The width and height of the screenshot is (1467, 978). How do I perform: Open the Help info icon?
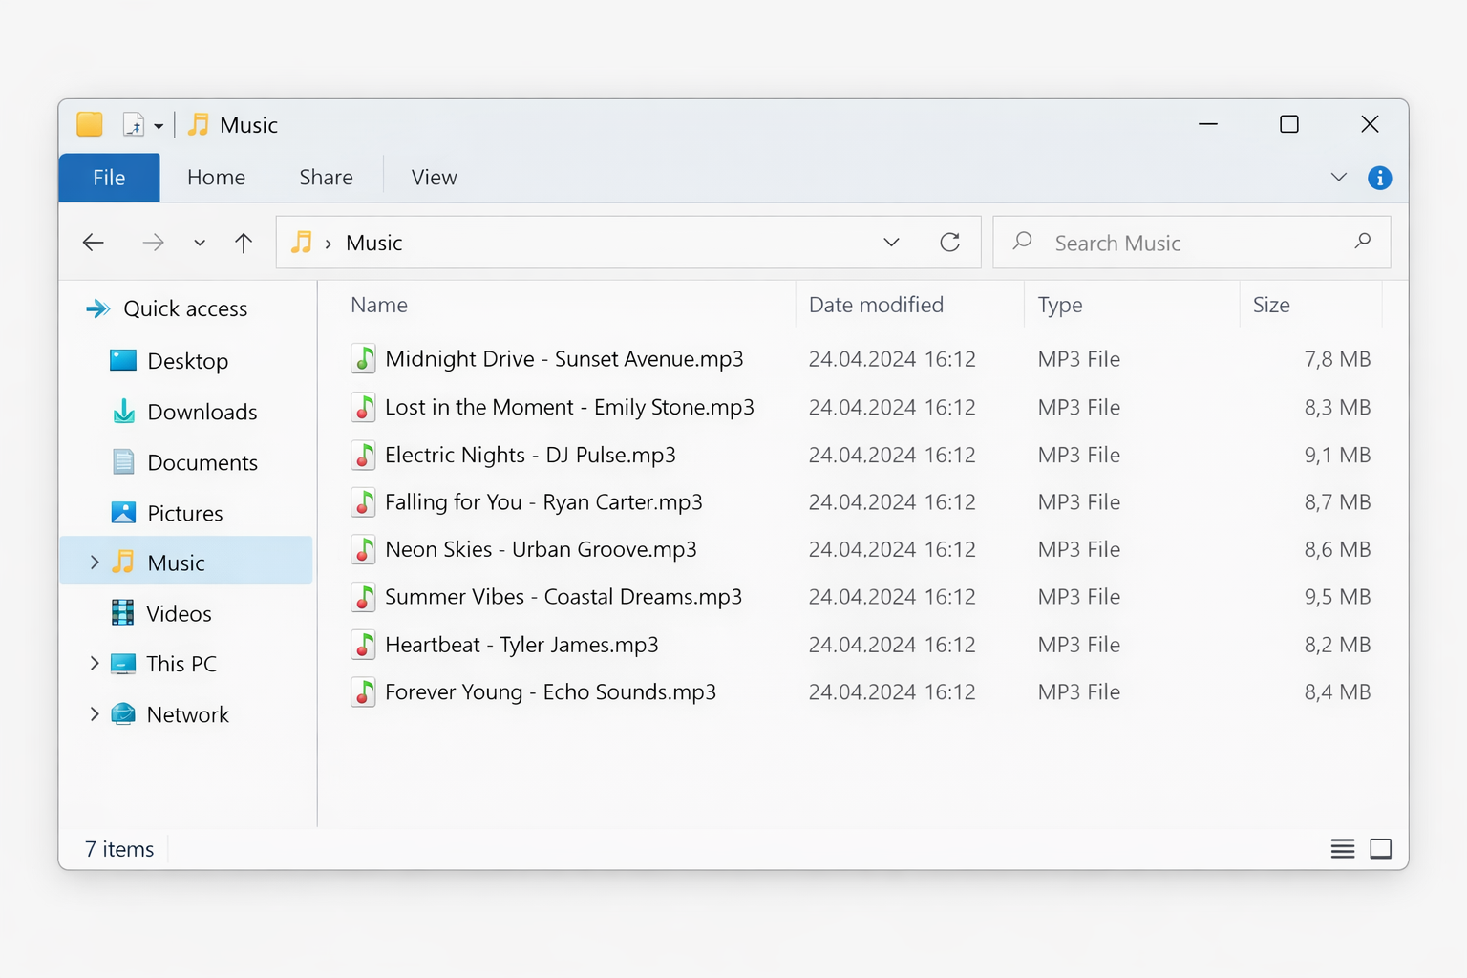[1379, 178]
